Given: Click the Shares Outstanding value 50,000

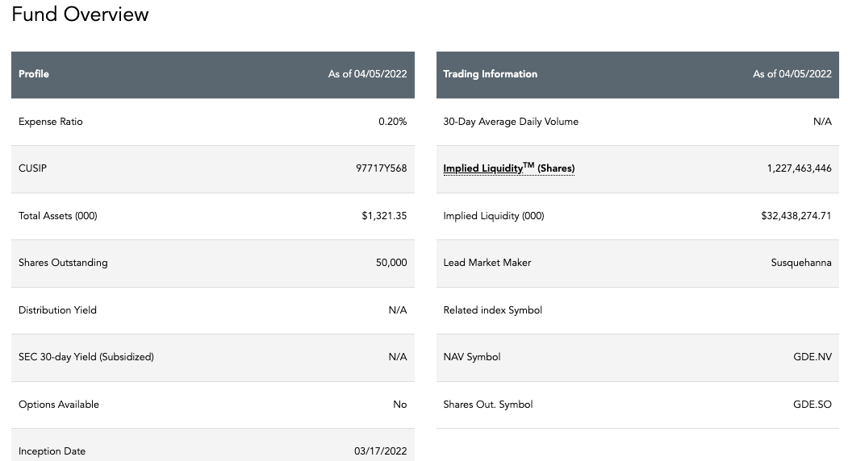Looking at the screenshot, I should pos(391,263).
